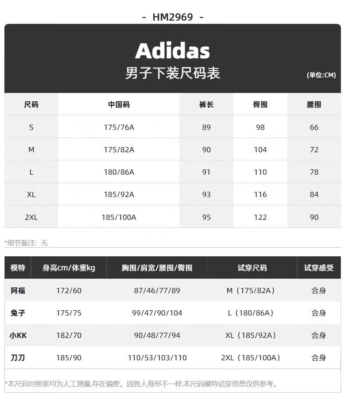Click the 细节备注 note text
The width and height of the screenshot is (346, 402).
[26, 243]
